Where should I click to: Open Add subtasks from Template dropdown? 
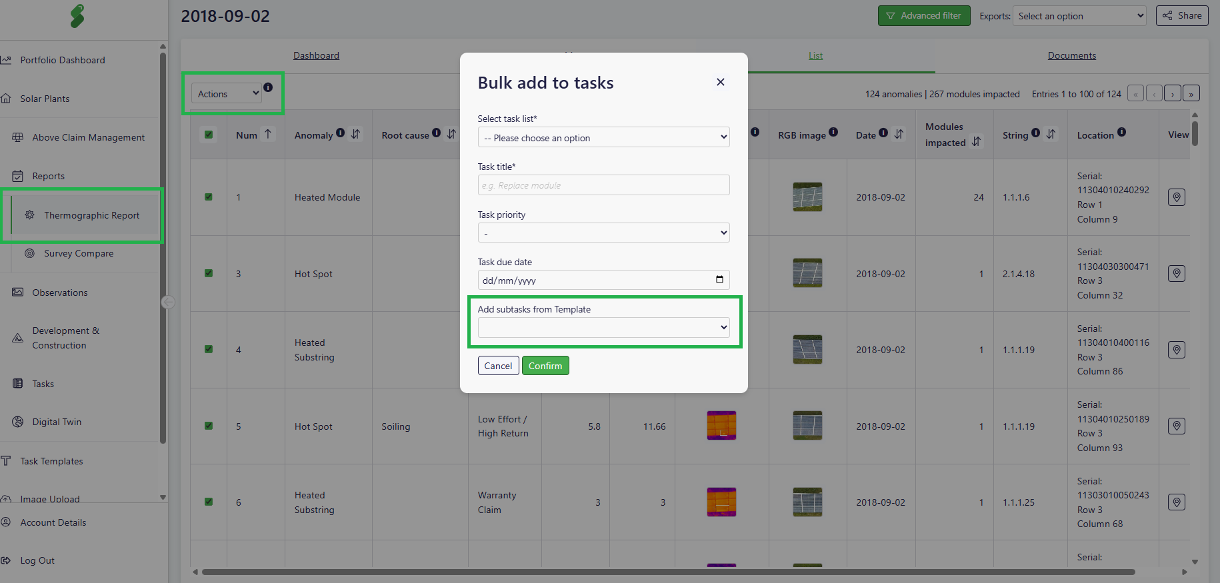pos(603,327)
